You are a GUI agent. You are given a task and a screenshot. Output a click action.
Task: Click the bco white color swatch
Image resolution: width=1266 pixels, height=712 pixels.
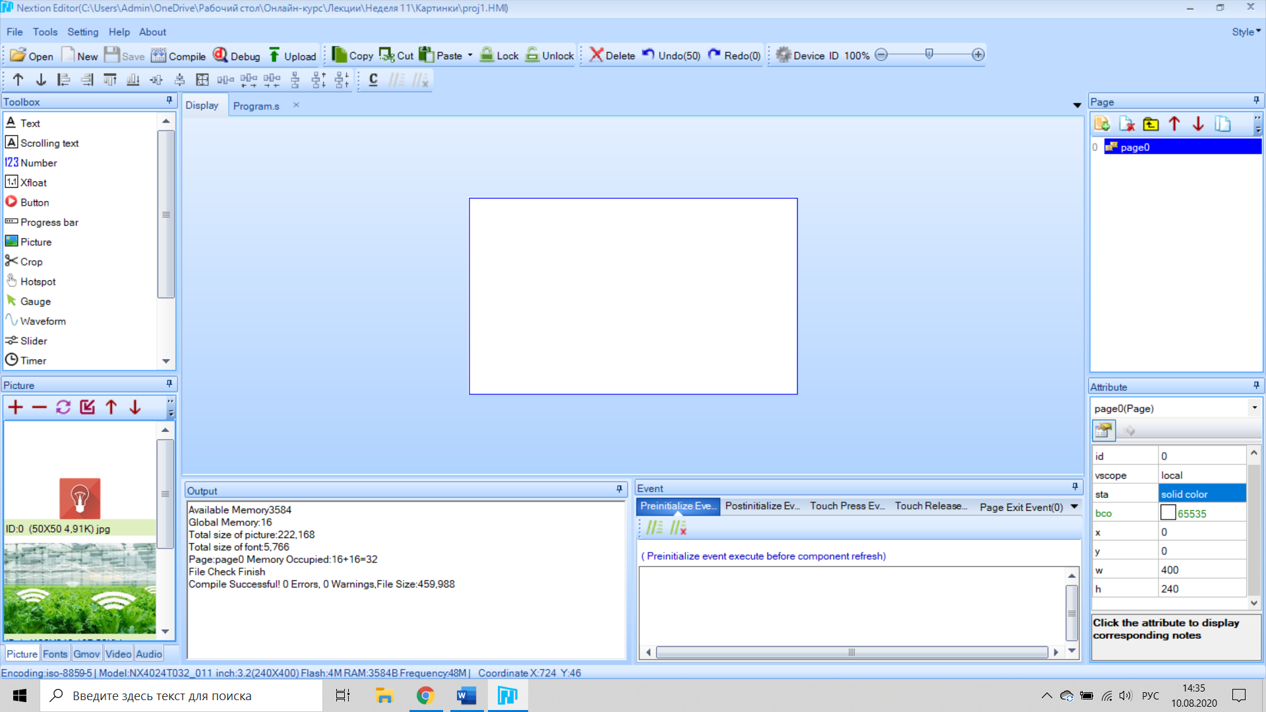1168,513
